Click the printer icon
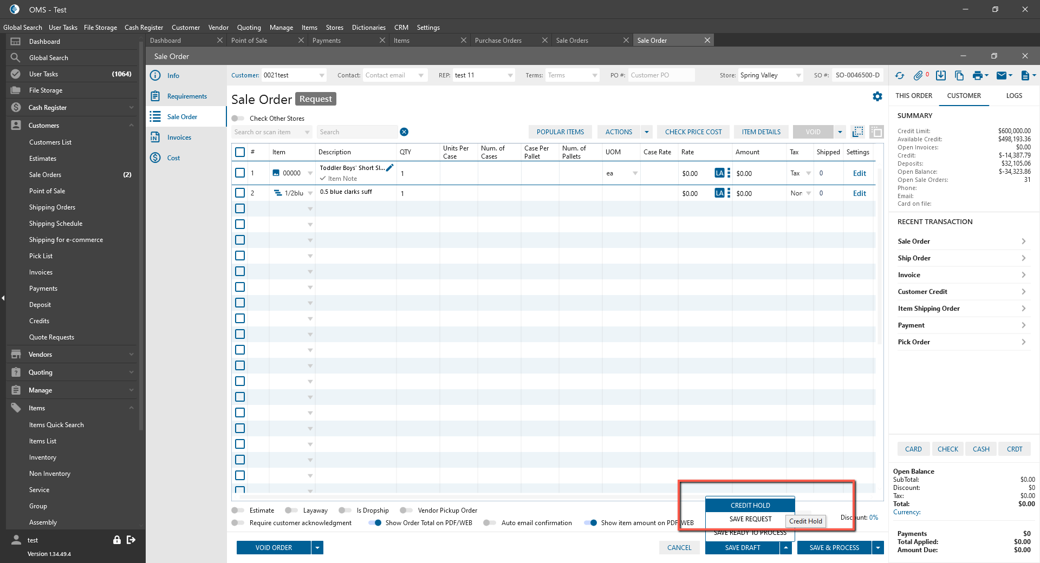The image size is (1040, 563). (977, 76)
